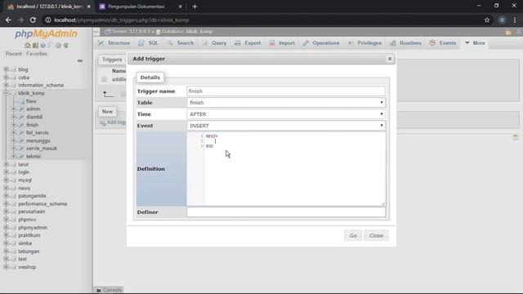The width and height of the screenshot is (523, 294).
Task: Expand the blog database node
Action: pos(6,69)
